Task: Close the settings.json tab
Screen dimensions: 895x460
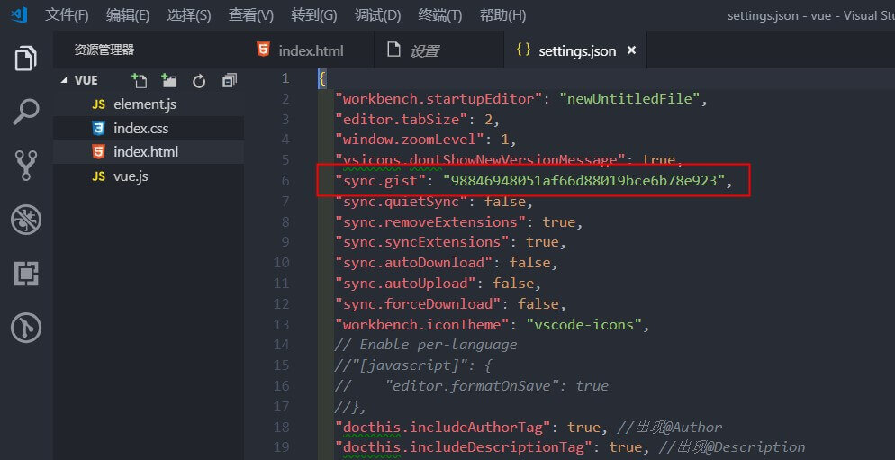Action: pyautogui.click(x=631, y=50)
